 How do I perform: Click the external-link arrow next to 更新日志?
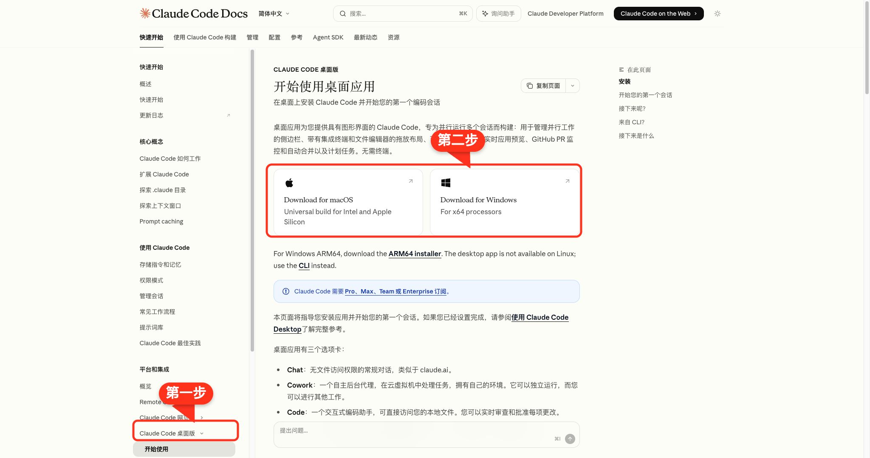tap(229, 115)
